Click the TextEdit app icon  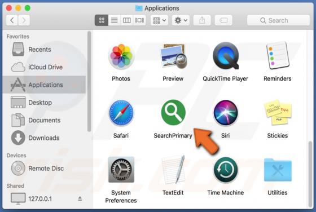(x=173, y=170)
